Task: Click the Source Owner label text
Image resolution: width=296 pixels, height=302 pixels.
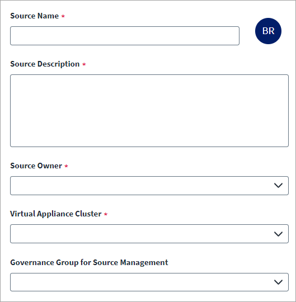Action: [36, 166]
